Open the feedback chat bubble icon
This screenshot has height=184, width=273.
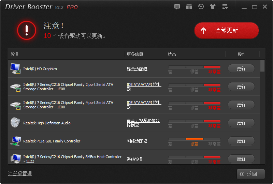[177, 7]
